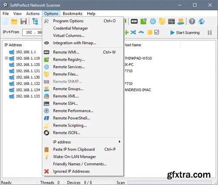The height and width of the screenshot is (185, 218).
Task: Choose Remote Files menu entry
Action: [83, 74]
